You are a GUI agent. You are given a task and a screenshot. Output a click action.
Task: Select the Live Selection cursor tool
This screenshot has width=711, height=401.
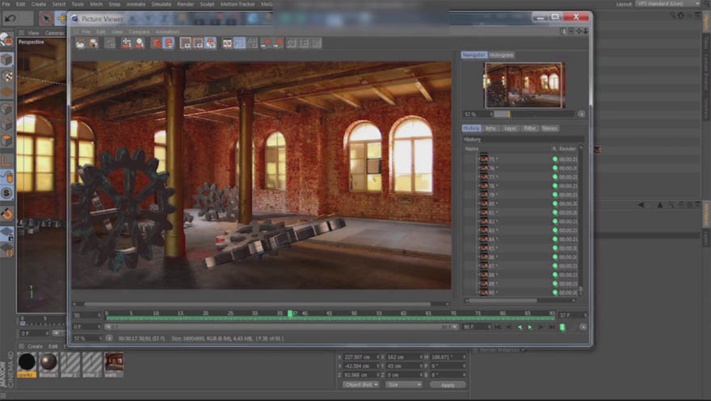pos(46,19)
